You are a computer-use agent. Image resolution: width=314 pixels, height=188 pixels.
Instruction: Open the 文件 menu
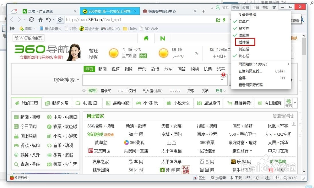pyautogui.click(x=225, y=8)
